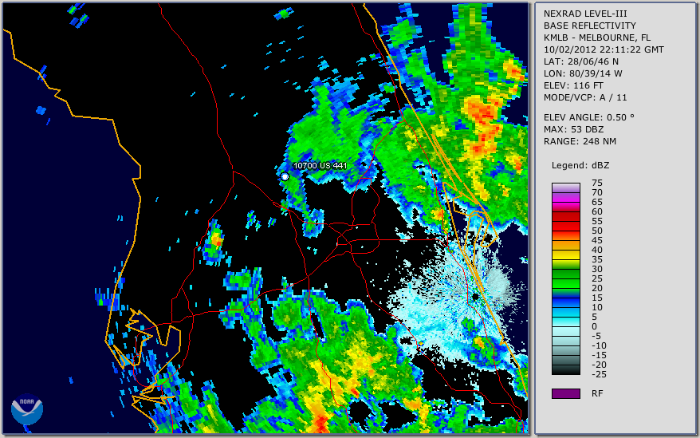Select the 'KMLB - MELBOURNE, FL' station text
This screenshot has height=438, width=700.
pyautogui.click(x=597, y=37)
